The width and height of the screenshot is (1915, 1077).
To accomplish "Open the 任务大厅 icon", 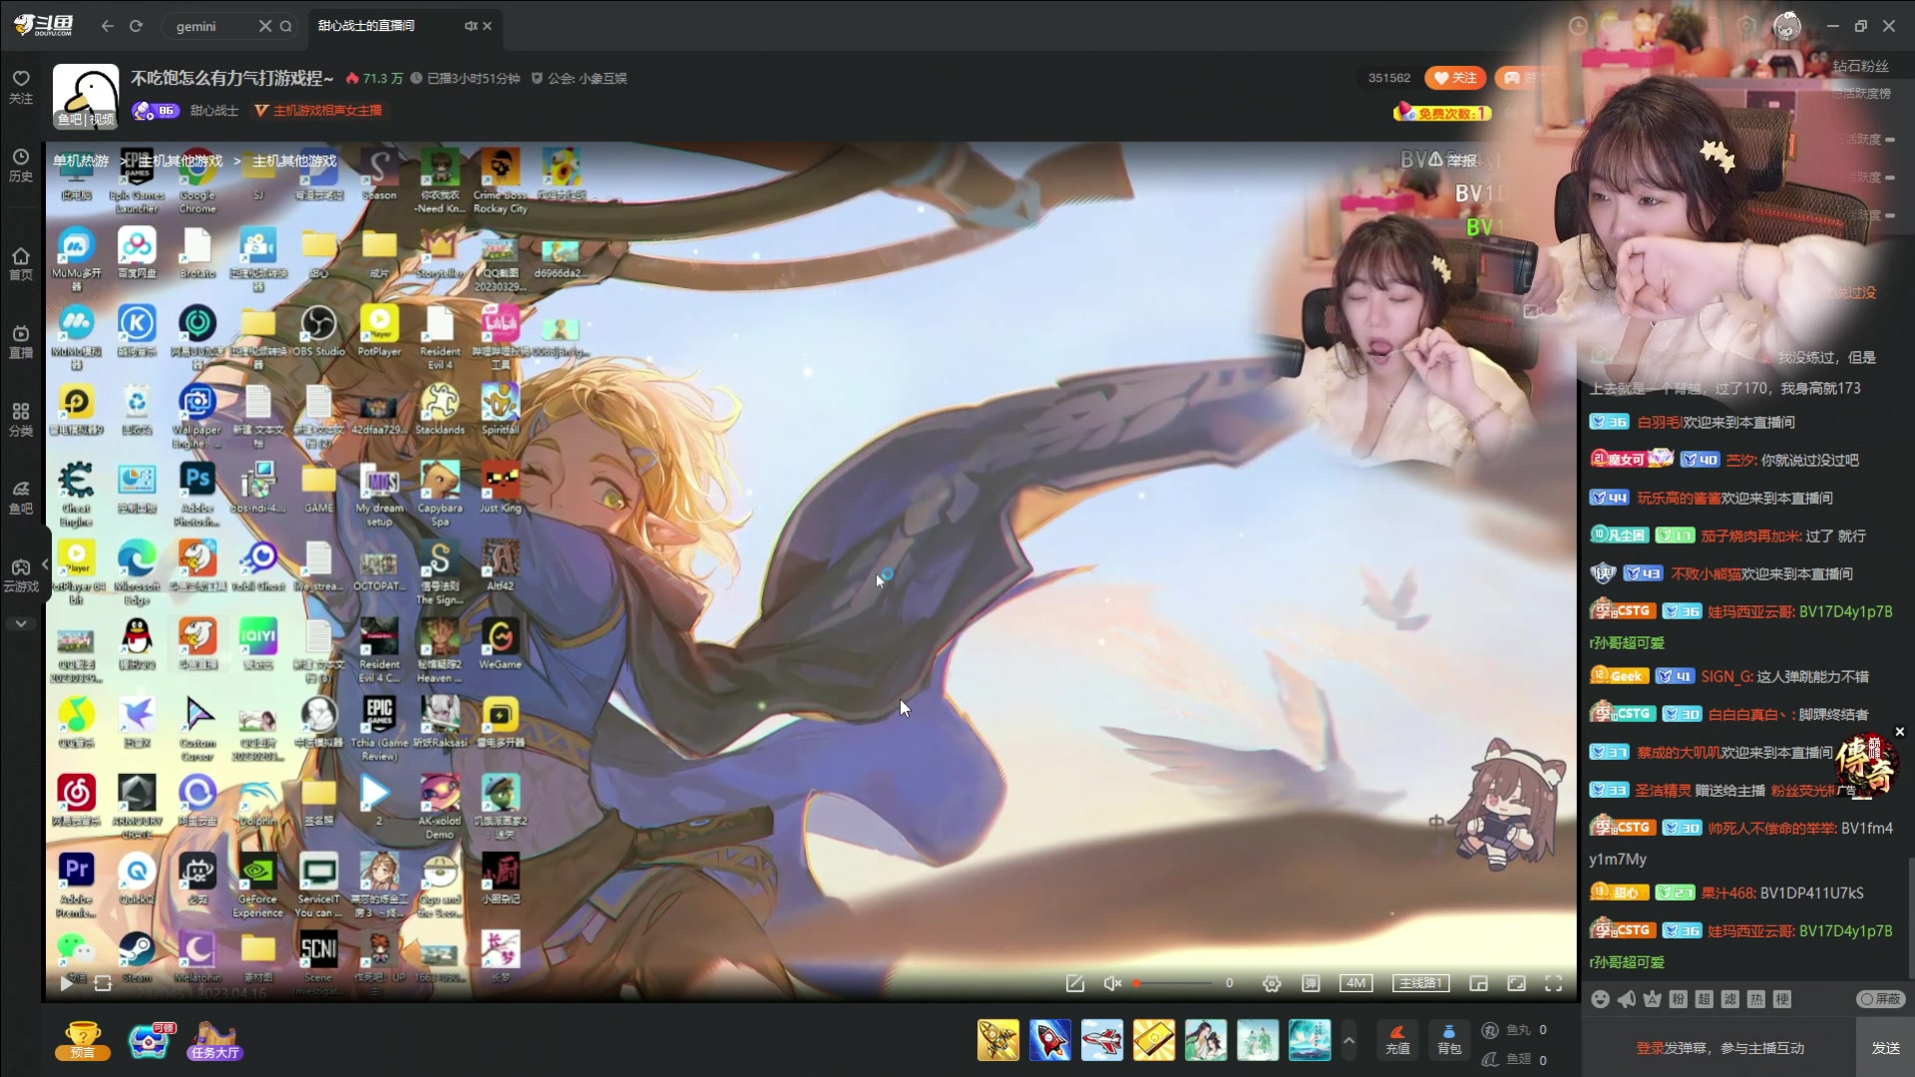I will pos(214,1040).
